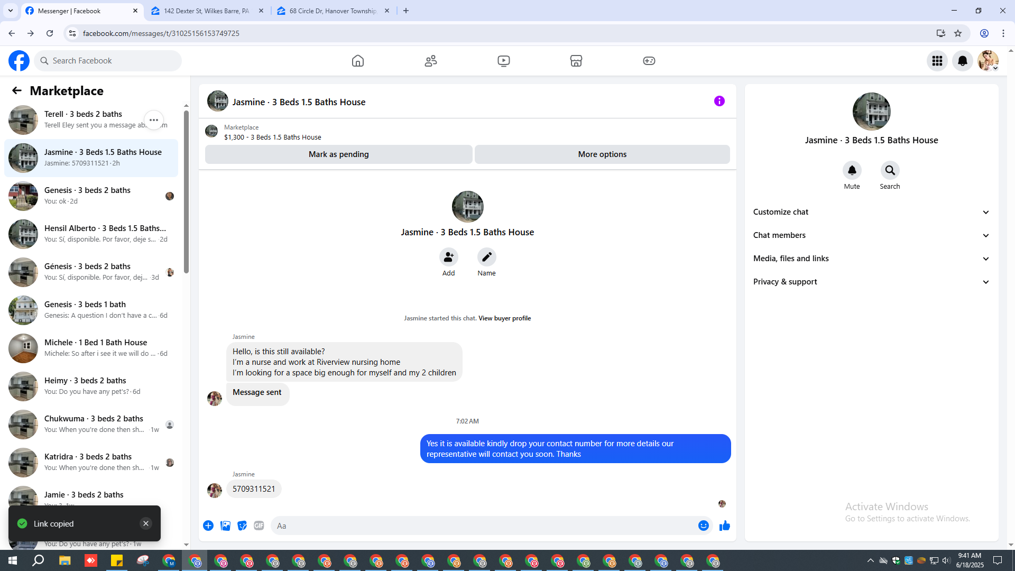This screenshot has width=1015, height=571.
Task: Open Génesis 3 beds 2 baths conversation
Action: pos(91,272)
